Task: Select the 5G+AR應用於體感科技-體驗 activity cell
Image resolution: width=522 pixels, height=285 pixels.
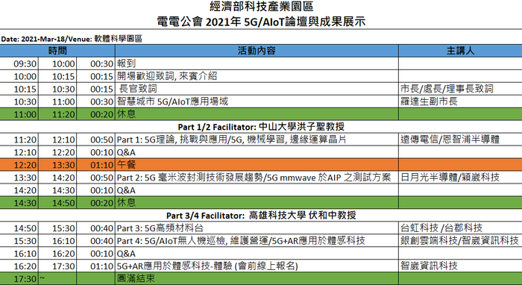Action: (257, 266)
